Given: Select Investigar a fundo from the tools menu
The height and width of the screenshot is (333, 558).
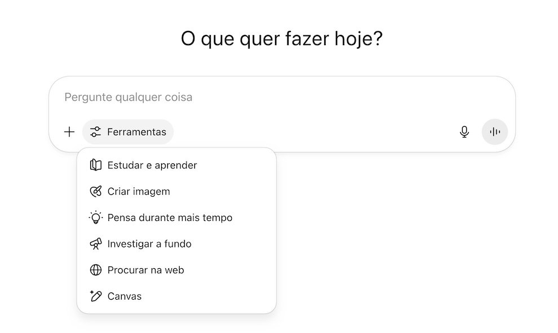Looking at the screenshot, I should coord(149,244).
